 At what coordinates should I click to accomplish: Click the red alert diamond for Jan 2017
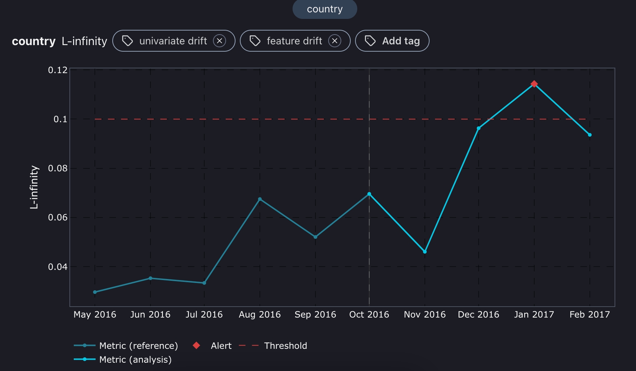[534, 84]
